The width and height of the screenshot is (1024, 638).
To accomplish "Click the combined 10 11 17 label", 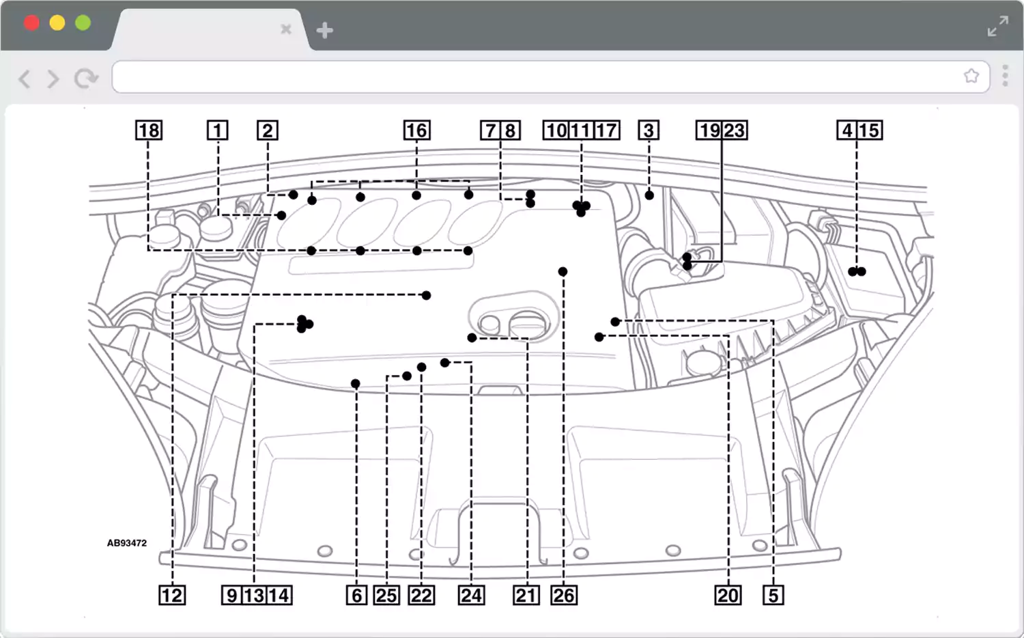I will (x=580, y=130).
